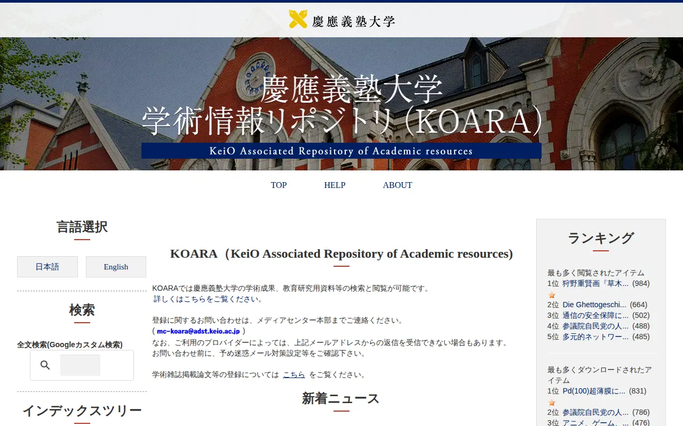Open ranking item 狩野重賢画『草木...
The height and width of the screenshot is (426, 683).
coord(595,283)
